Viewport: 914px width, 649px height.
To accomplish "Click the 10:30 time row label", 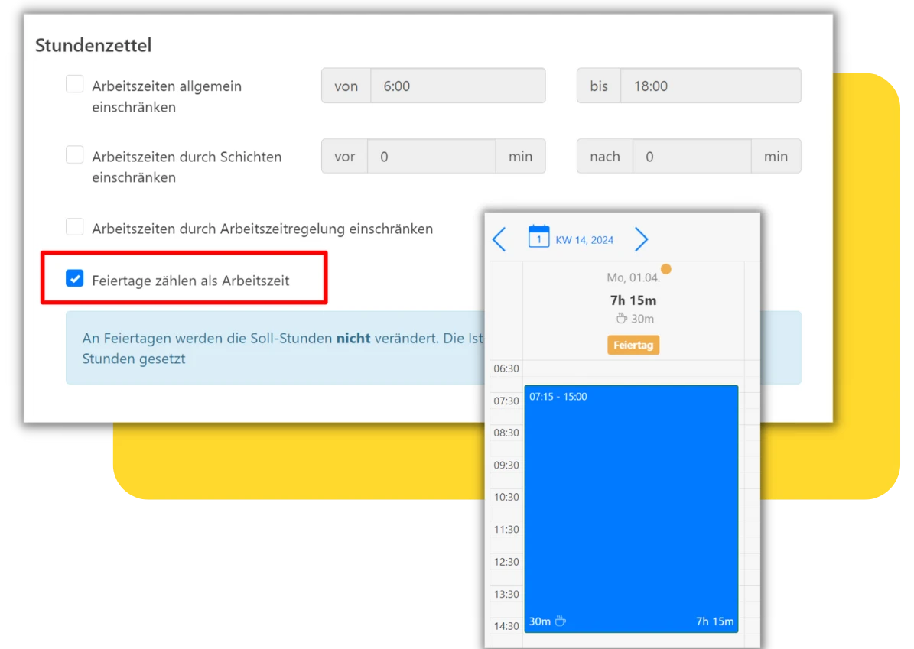I will pos(506,497).
